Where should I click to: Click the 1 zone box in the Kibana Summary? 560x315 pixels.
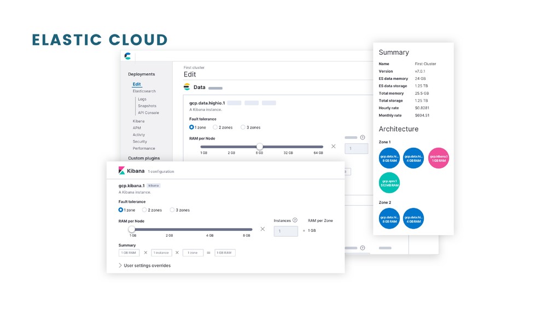pyautogui.click(x=193, y=253)
